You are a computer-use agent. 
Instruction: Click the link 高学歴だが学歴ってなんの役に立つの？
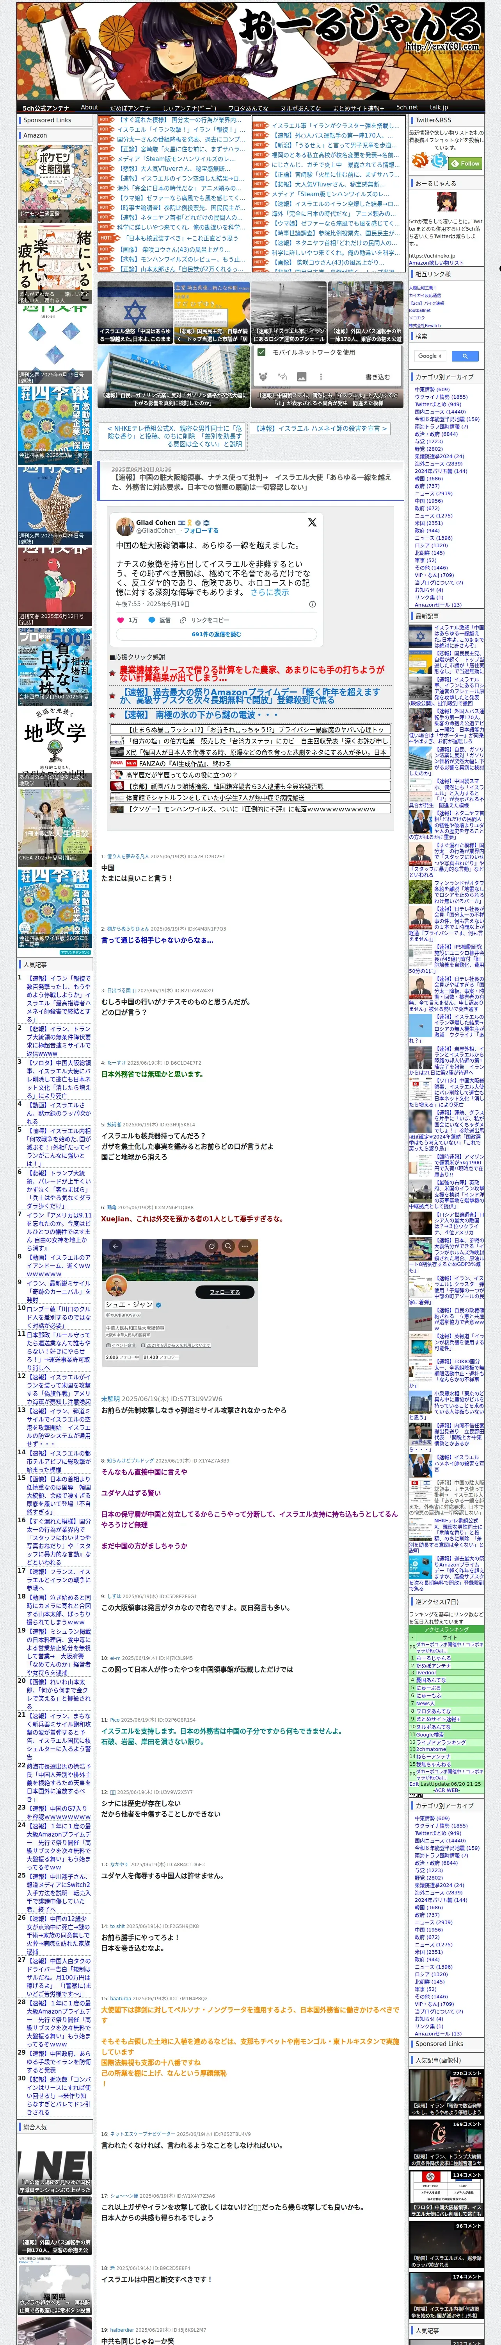pyautogui.click(x=182, y=775)
